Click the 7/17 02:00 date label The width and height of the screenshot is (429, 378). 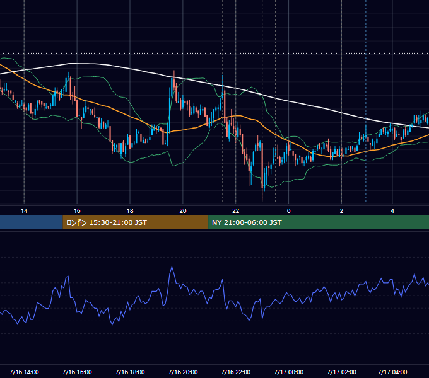(x=341, y=372)
